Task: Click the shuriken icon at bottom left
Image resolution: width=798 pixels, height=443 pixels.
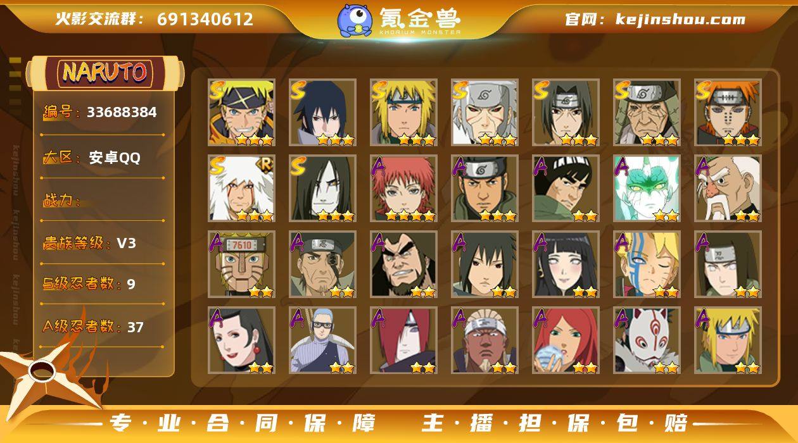Action: click(47, 373)
